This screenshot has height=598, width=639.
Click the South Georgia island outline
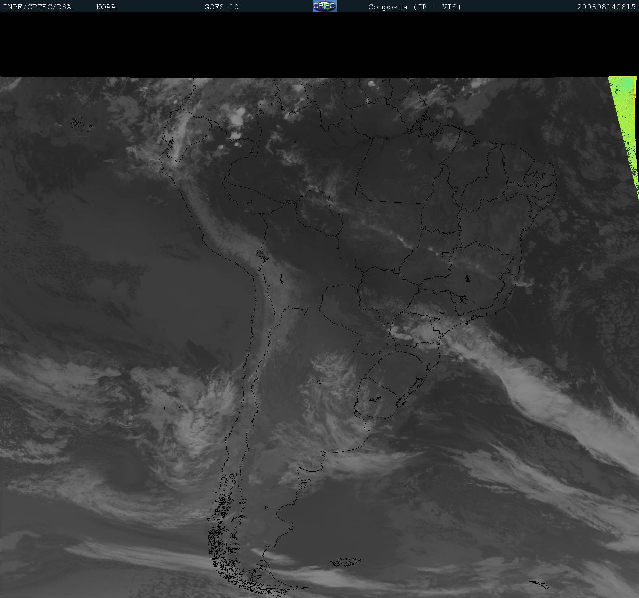pos(540,584)
